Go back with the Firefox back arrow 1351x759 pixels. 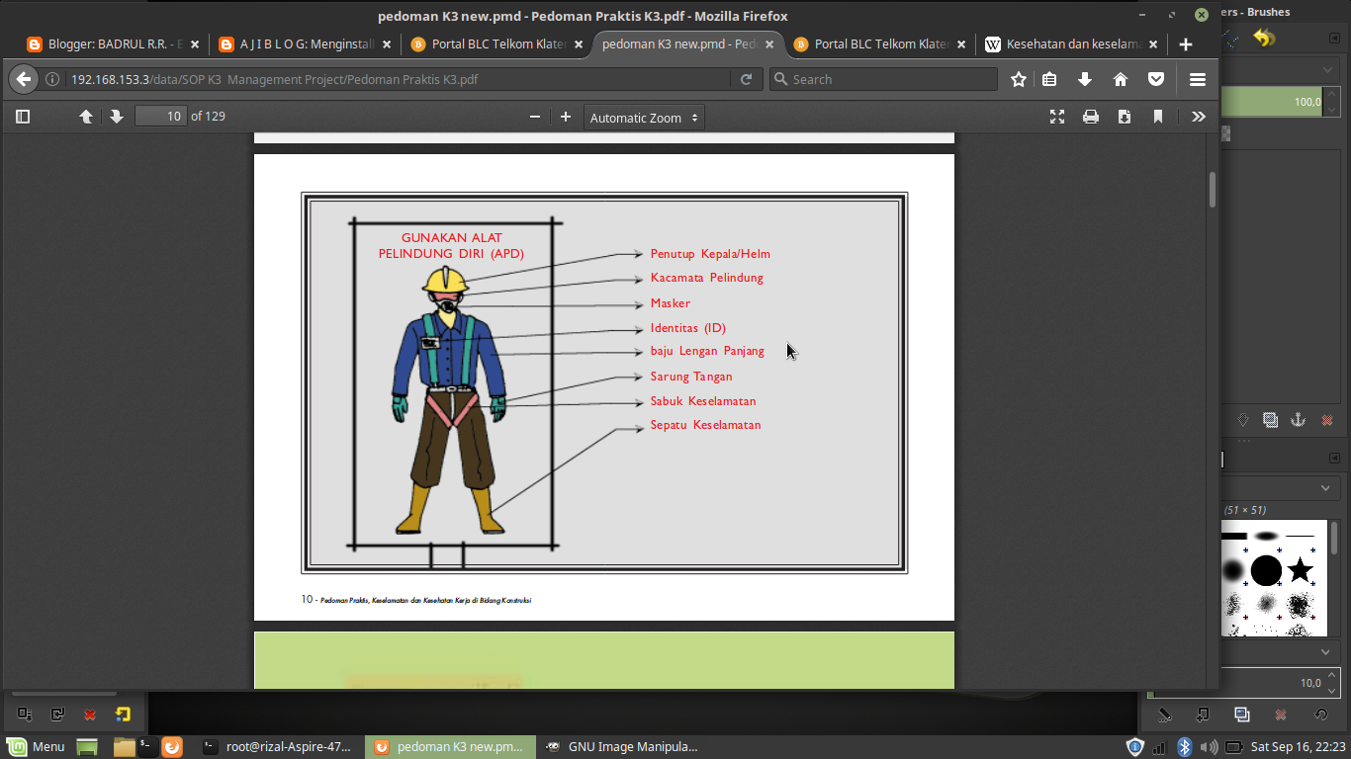point(23,79)
